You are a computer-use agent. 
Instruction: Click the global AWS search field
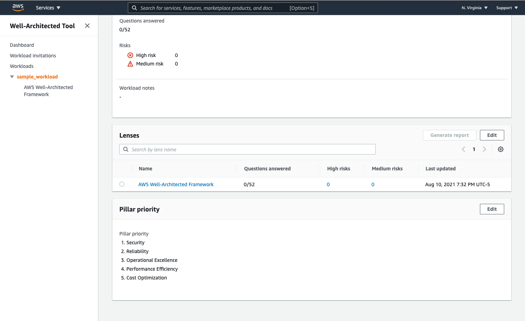(x=223, y=8)
